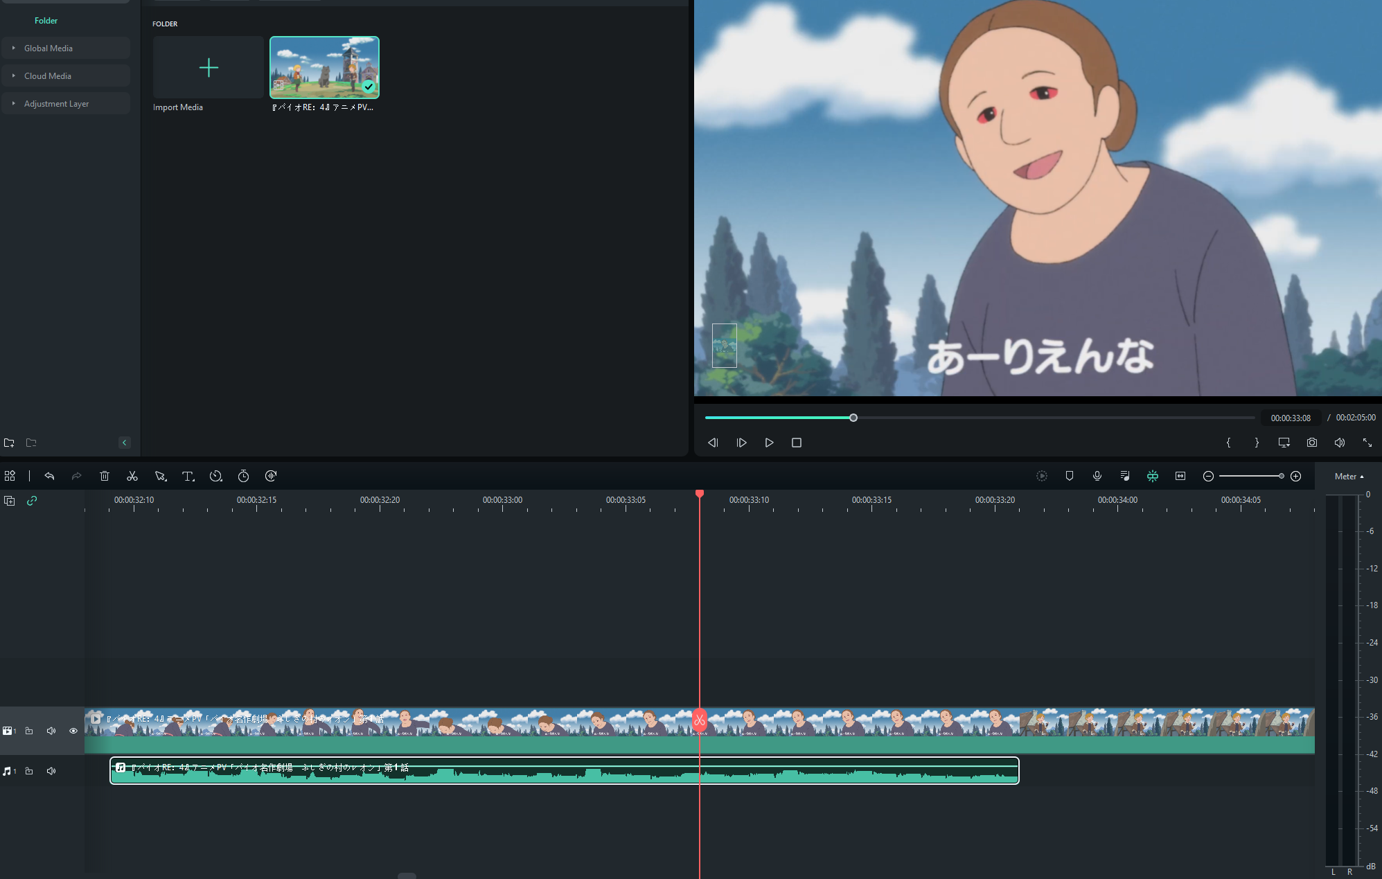This screenshot has height=879, width=1382.
Task: Lock the video track
Action: 29,730
